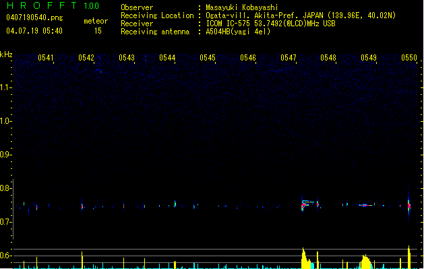Click the 'Receiving antenna' field label
424x269 pixels.
tap(155, 32)
